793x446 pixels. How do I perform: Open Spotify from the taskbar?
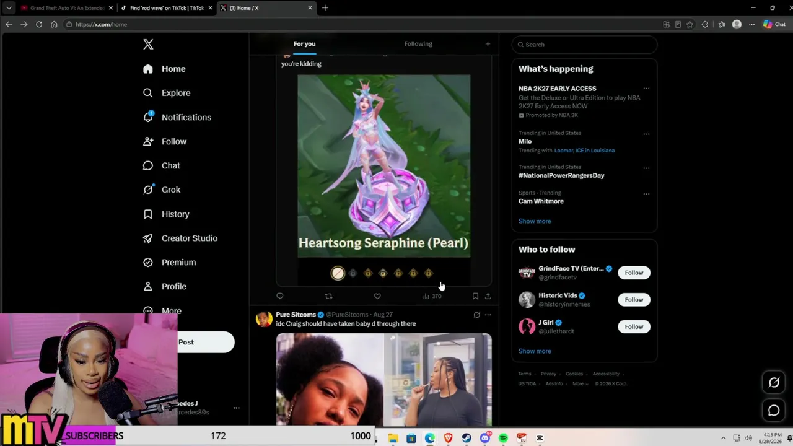tap(503, 438)
